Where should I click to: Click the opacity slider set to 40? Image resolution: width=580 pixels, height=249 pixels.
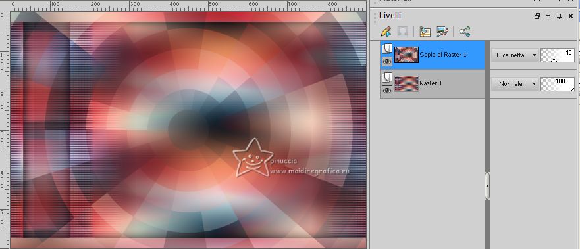[558, 55]
